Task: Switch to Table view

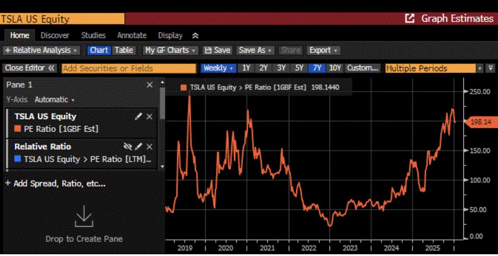Action: tap(123, 50)
